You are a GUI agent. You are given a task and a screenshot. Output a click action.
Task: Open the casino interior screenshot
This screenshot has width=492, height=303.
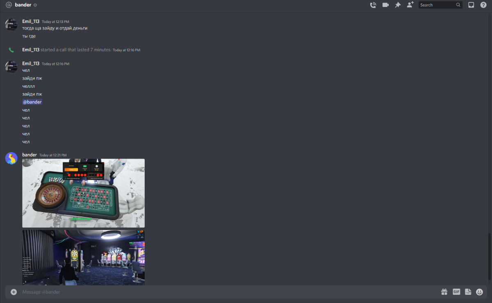83,257
